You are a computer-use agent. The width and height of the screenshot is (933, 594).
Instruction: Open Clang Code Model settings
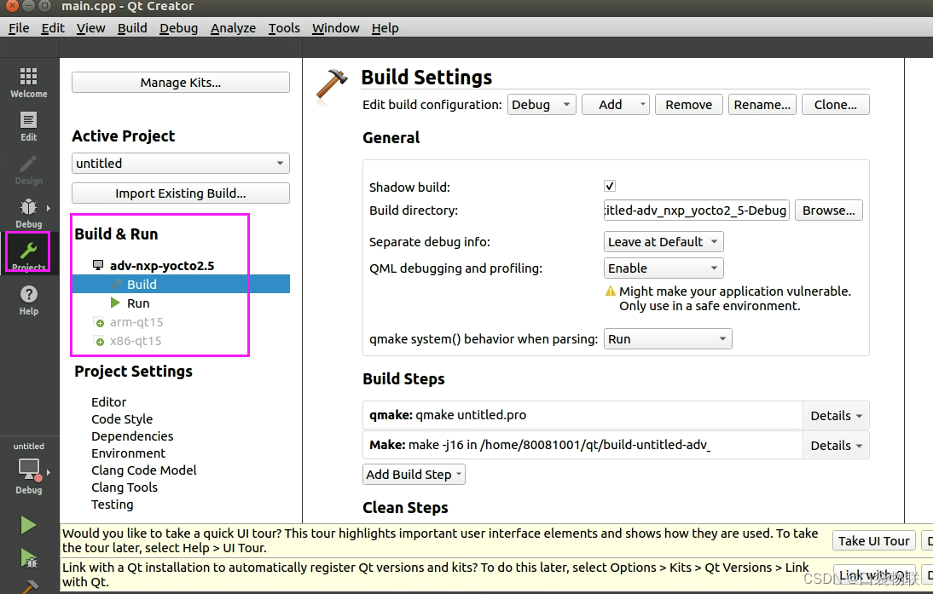pos(144,470)
